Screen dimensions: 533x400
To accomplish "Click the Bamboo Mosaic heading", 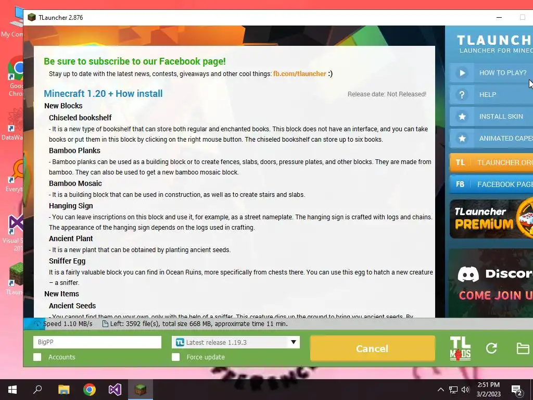I will 75,183.
